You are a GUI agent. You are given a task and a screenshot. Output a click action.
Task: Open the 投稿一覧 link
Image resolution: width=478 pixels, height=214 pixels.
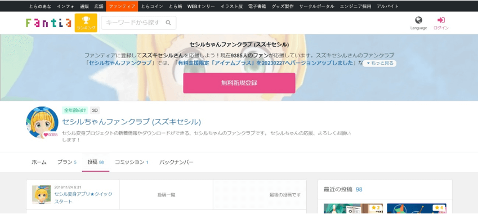pyautogui.click(x=167, y=195)
